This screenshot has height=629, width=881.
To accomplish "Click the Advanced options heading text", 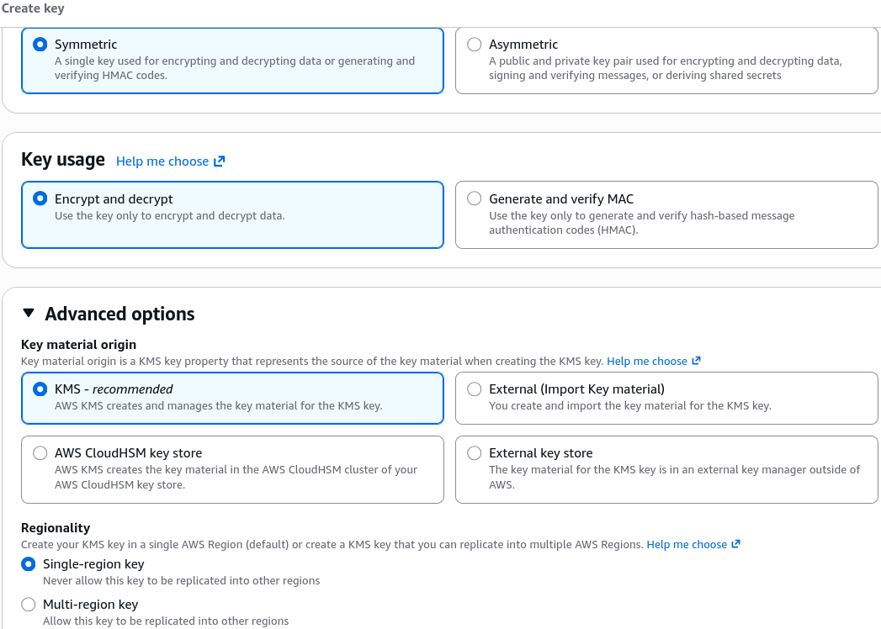I will coord(119,314).
